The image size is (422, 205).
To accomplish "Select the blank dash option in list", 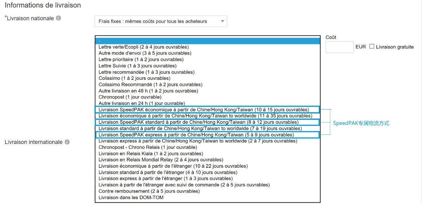I will click(x=208, y=41).
